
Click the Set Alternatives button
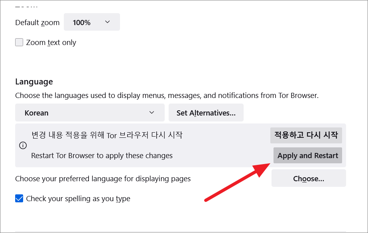[206, 113]
